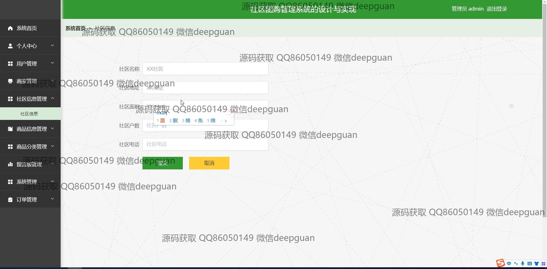Select the 社区信息 submenu item
547x269 pixels.
pos(29,114)
